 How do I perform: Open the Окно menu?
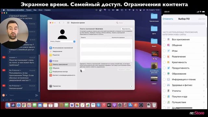click(x=40, y=10)
